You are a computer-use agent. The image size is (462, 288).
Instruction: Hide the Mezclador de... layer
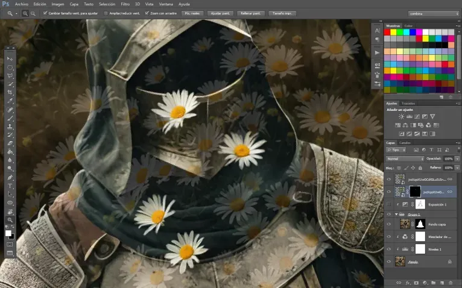point(389,236)
